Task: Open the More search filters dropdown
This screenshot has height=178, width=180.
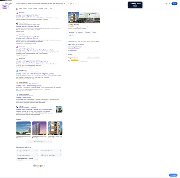Action: [x=46, y=8]
